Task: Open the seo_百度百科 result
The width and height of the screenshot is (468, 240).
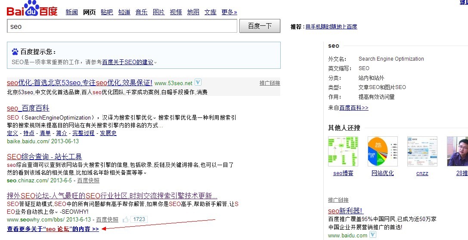Action: [x=28, y=108]
